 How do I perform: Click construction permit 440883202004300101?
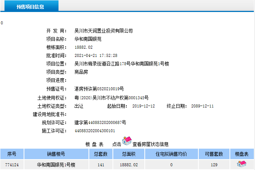(95, 131)
